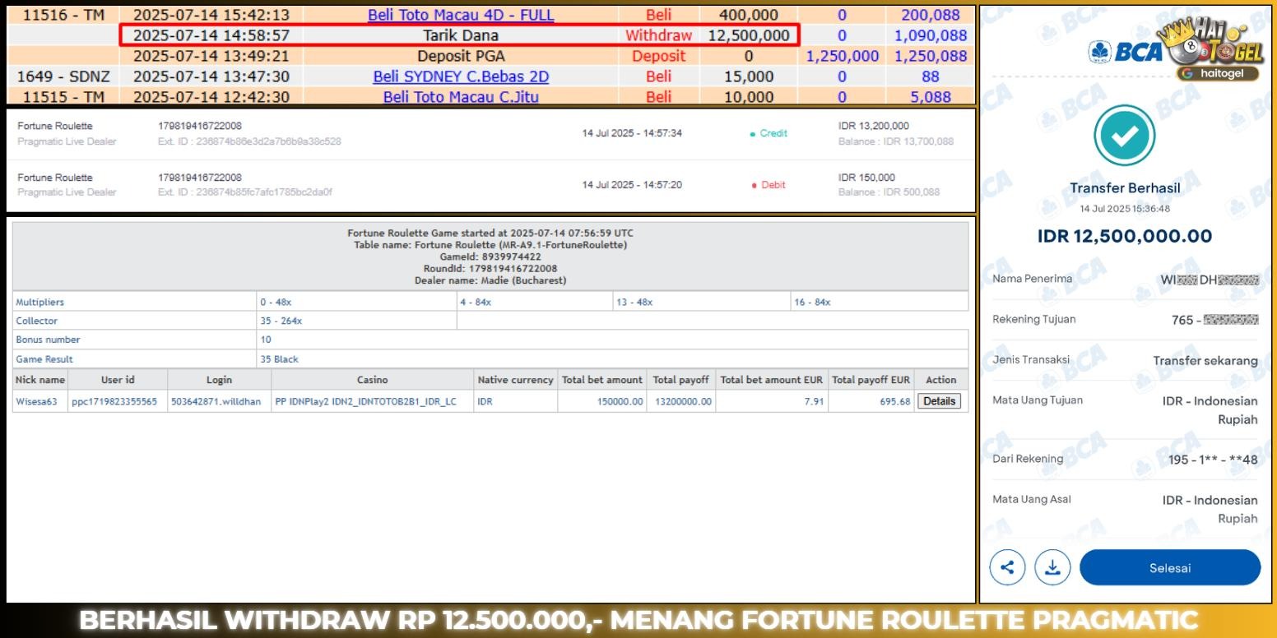Click the Action column header

(x=940, y=380)
